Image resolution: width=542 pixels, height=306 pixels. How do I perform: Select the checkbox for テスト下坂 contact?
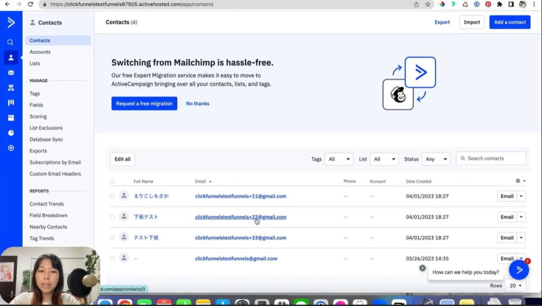click(112, 238)
